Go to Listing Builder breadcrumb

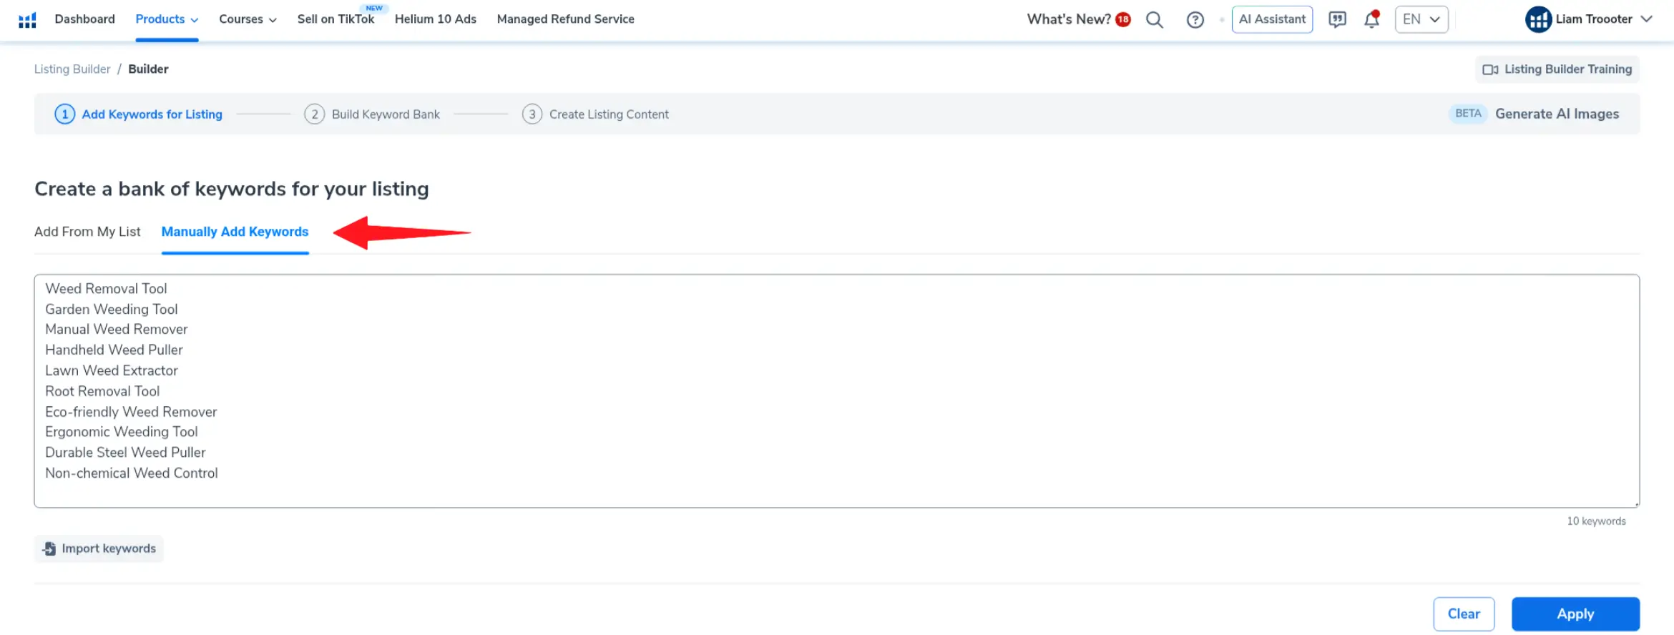click(72, 69)
